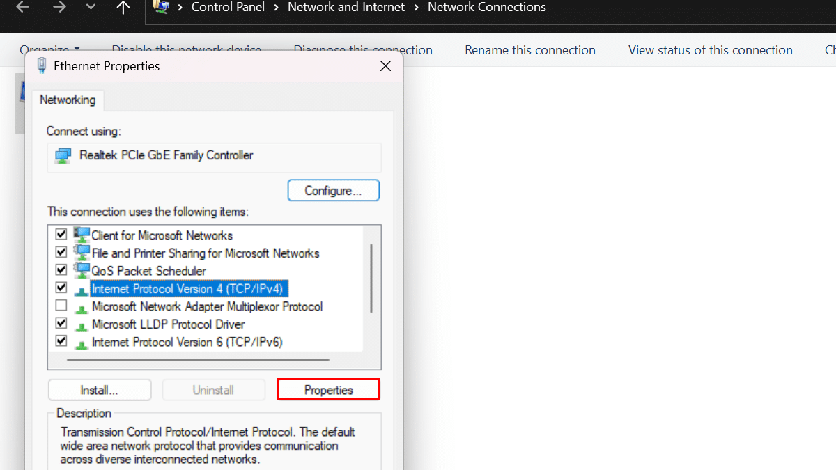Click the File and Printer Sharing icon
This screenshot has width=836, height=470.
[82, 253]
